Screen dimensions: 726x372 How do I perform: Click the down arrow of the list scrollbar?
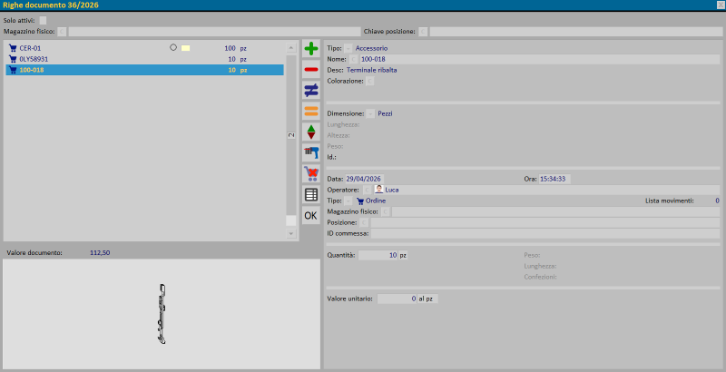(x=291, y=233)
